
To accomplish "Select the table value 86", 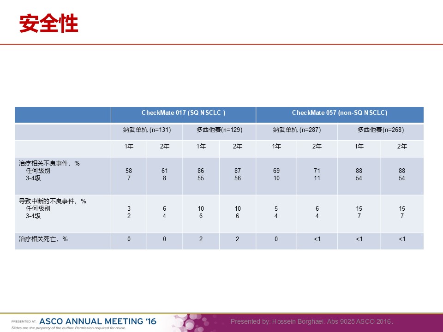I will pos(201,171).
